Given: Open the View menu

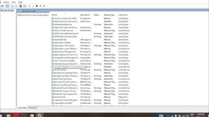Looking at the screenshot, I should click(14, 2).
